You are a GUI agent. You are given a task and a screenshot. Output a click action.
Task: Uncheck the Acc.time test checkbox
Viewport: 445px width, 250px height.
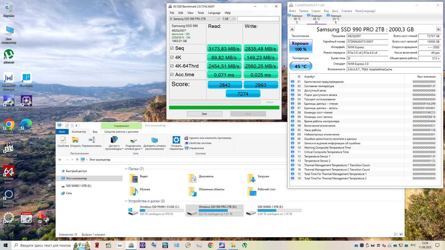172,75
